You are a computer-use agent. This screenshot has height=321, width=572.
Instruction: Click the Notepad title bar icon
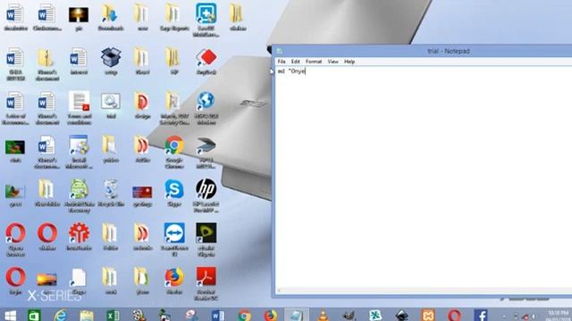(280, 51)
